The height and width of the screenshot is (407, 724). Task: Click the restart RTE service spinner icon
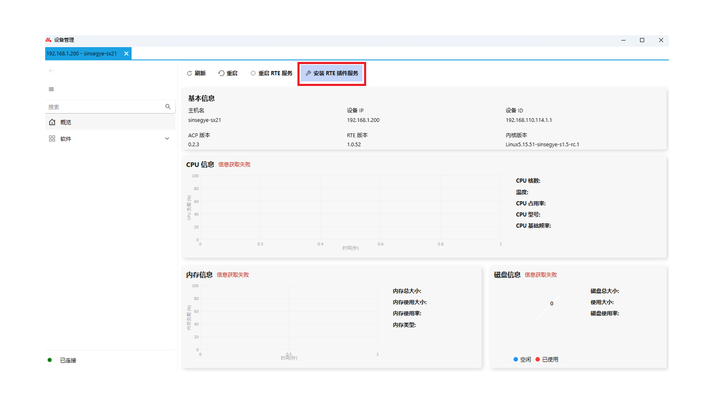(x=253, y=73)
